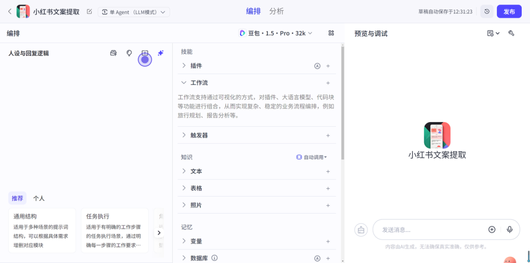The height and width of the screenshot is (263, 530).
Task: Open the 单 Agent (LLM模式) mode dropdown
Action: pyautogui.click(x=134, y=12)
